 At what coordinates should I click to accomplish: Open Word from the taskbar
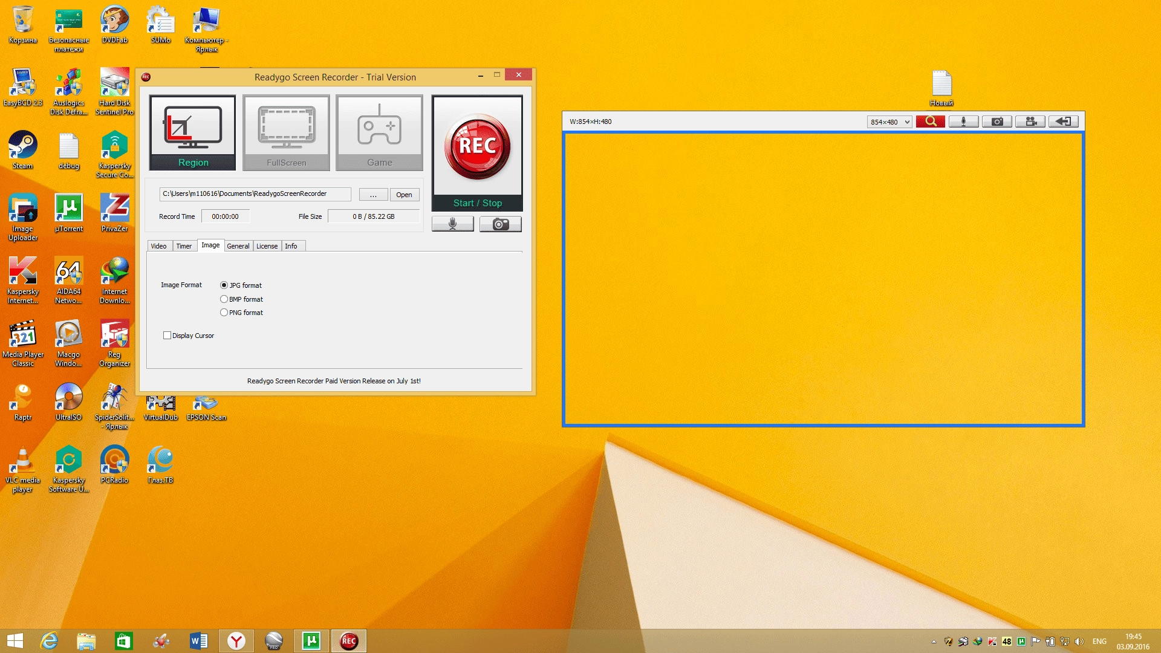coord(198,641)
